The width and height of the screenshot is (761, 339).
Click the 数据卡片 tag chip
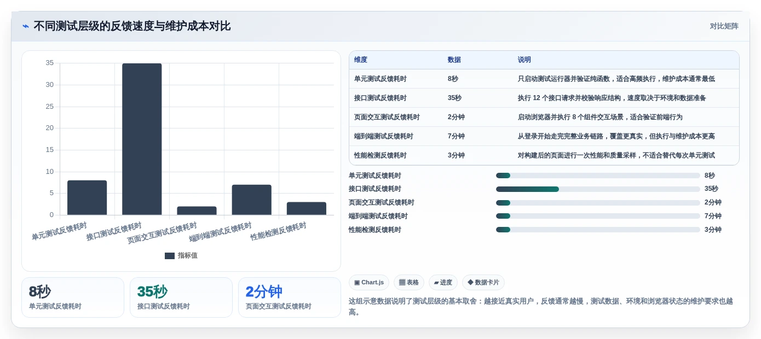click(483, 283)
